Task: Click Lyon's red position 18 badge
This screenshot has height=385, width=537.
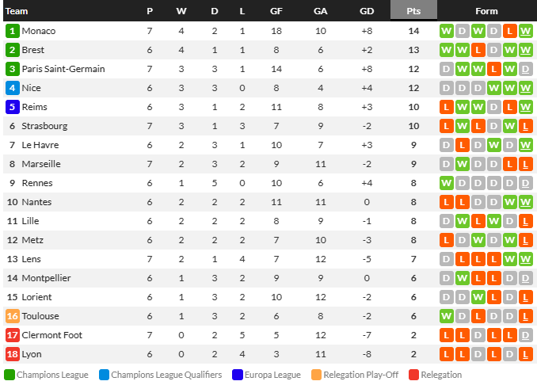Action: point(13,354)
